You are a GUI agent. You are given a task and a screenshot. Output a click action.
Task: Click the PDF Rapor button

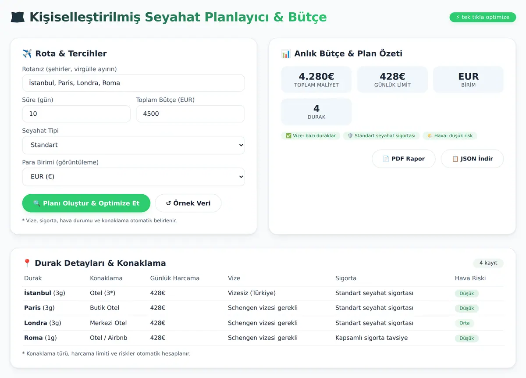404,159
